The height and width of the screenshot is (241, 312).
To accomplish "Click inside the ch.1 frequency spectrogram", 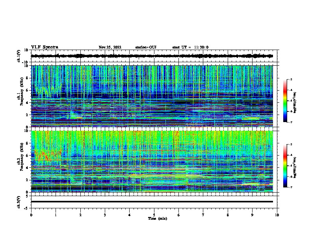I will click(x=152, y=96).
